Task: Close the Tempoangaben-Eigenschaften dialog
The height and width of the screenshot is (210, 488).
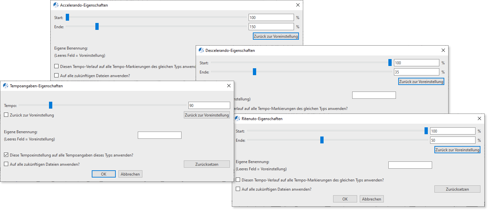Action: [229, 86]
